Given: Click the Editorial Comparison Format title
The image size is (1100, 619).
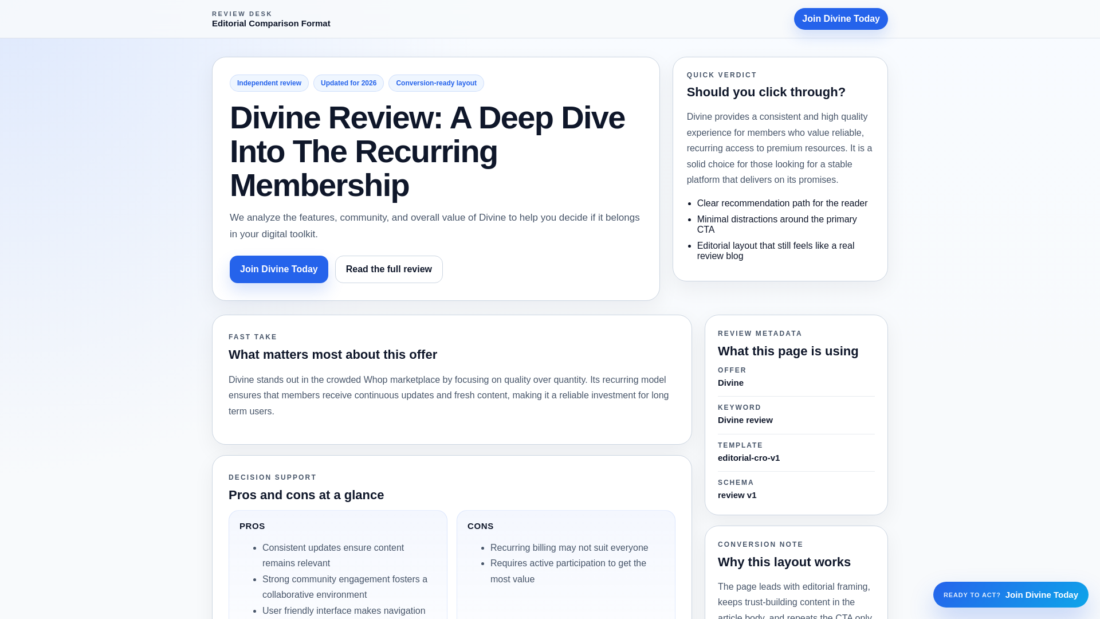Looking at the screenshot, I should tap(271, 23).
